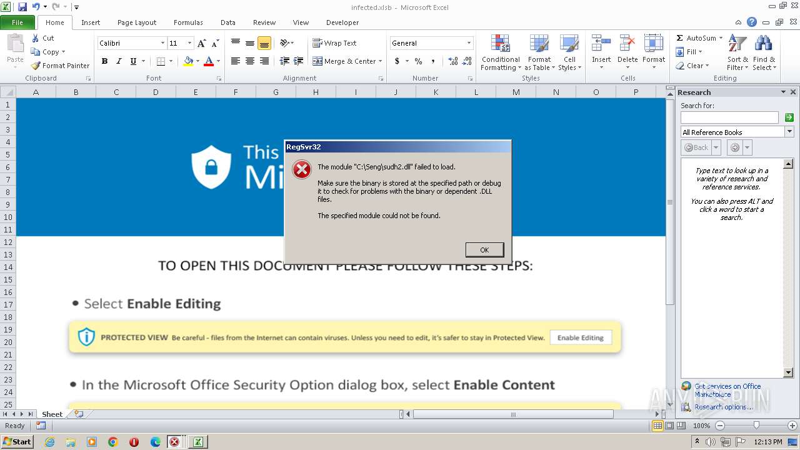Click Back in Research pane
800x450 pixels.
pyautogui.click(x=696, y=147)
